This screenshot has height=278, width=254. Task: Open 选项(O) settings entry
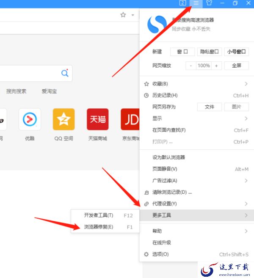[x=197, y=254]
